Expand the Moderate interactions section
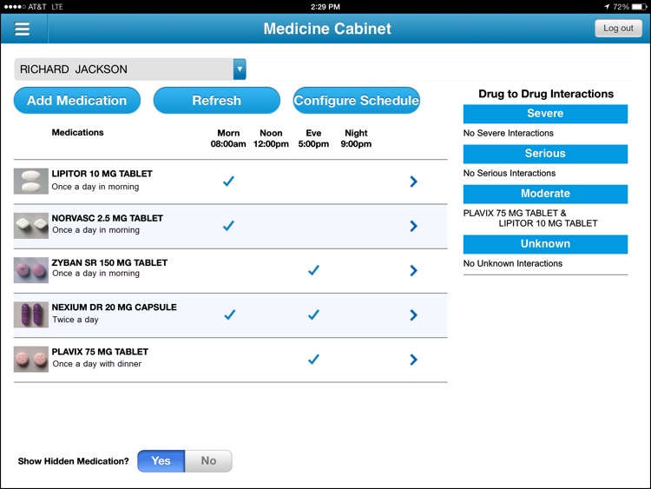651x489 pixels. (545, 194)
